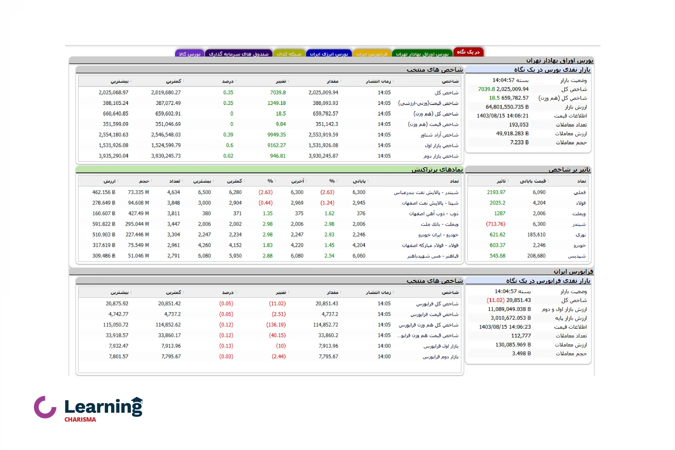
Task: Open the در یک نگاه tab
Action: (x=468, y=52)
